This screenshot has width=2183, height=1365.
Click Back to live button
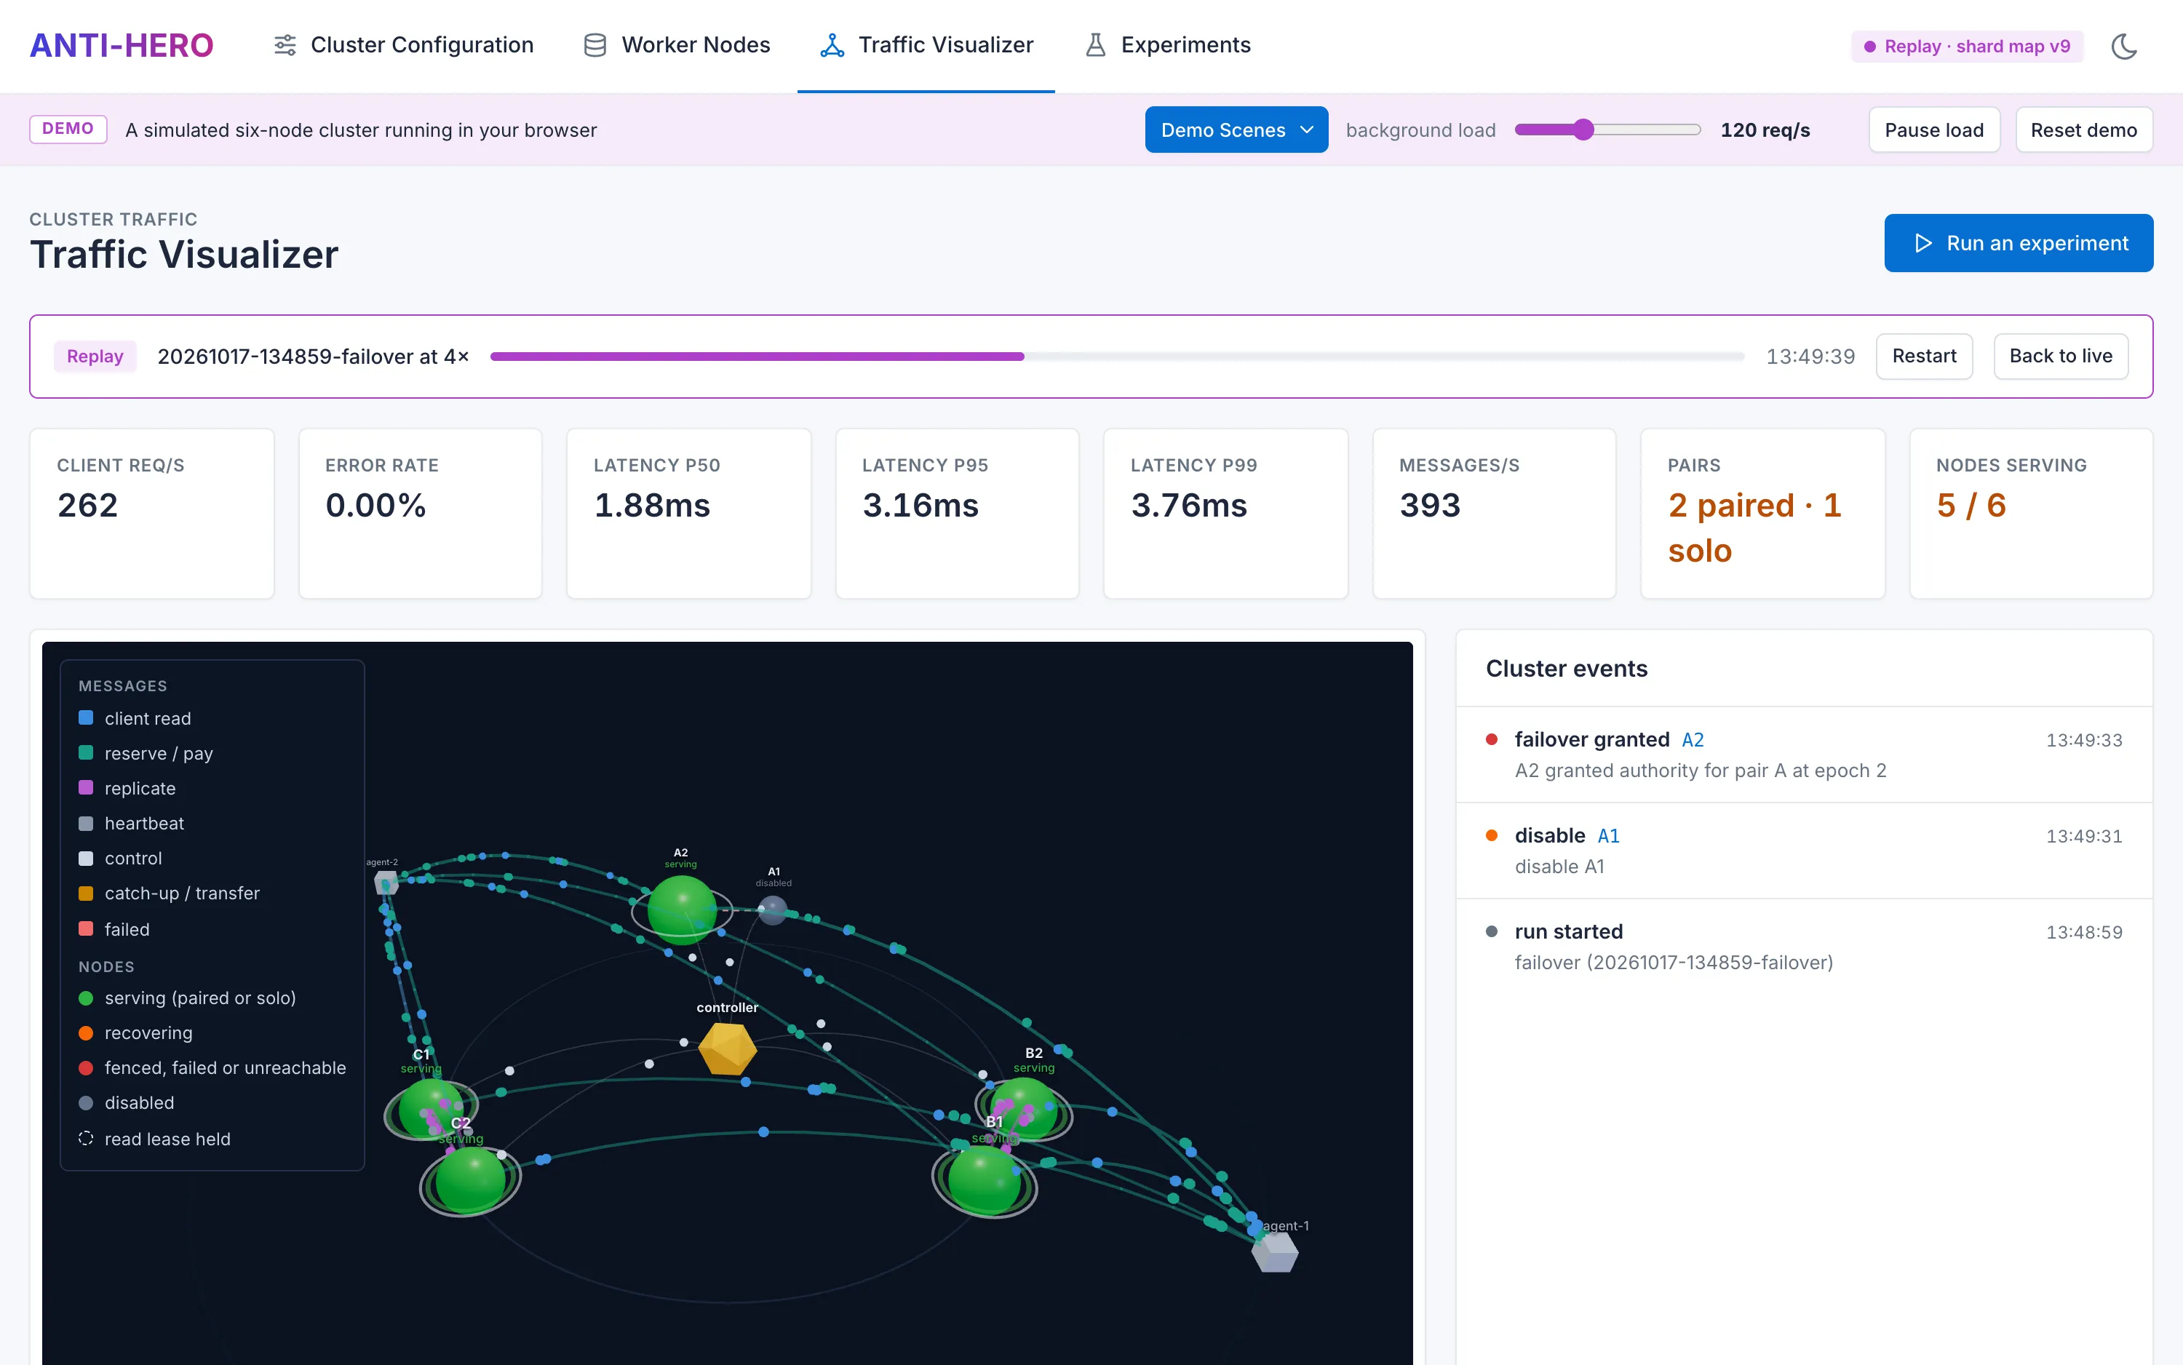pyautogui.click(x=2060, y=357)
